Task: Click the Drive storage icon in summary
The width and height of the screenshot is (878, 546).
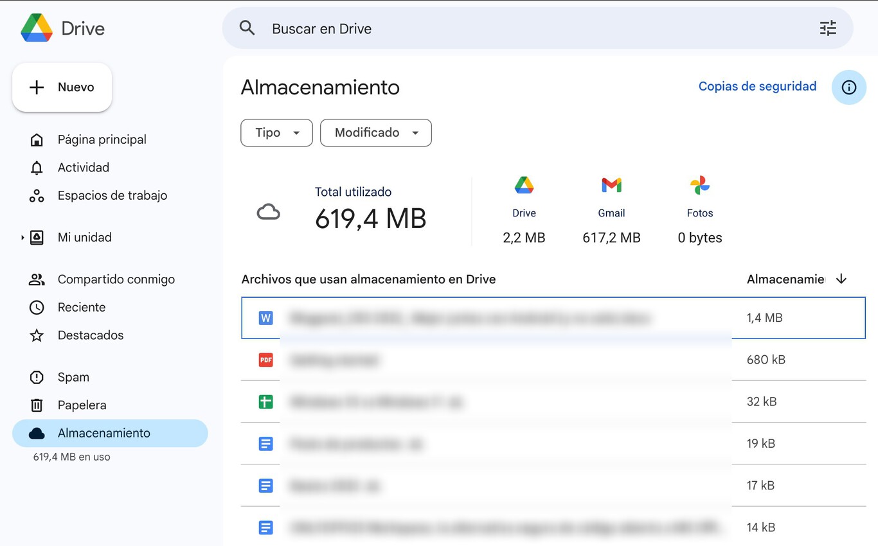Action: (x=524, y=185)
